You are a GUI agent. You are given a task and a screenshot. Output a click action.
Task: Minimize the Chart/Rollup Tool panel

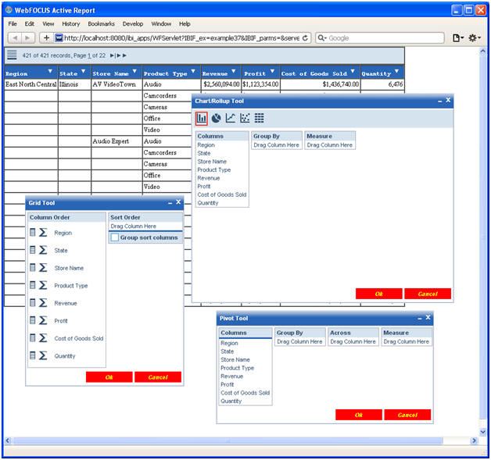click(439, 101)
